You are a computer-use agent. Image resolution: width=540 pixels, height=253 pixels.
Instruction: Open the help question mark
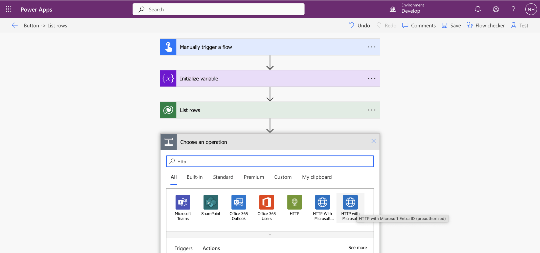pyautogui.click(x=513, y=9)
